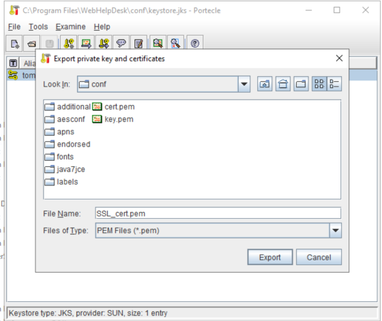Click the Set Keystore Password icon
This screenshot has height=321, width=382.
pos(121,44)
